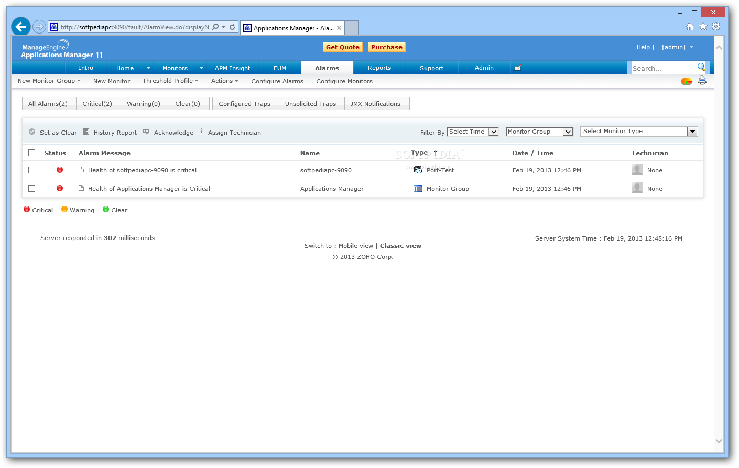Screen dimensions: 739x468
Task: Click the small icon after Admin tab
Action: (x=517, y=68)
